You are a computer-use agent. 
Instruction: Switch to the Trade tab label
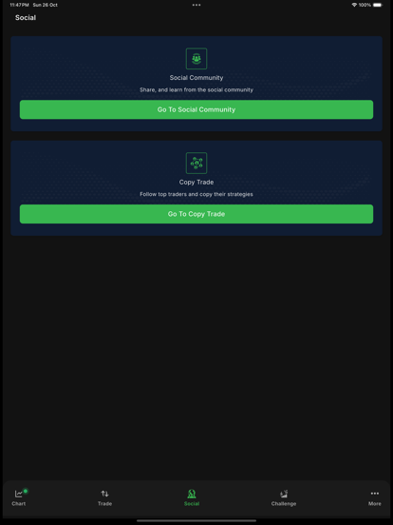[x=104, y=503]
